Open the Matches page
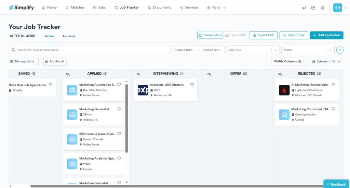This screenshot has width=350, height=188. coord(75,8)
